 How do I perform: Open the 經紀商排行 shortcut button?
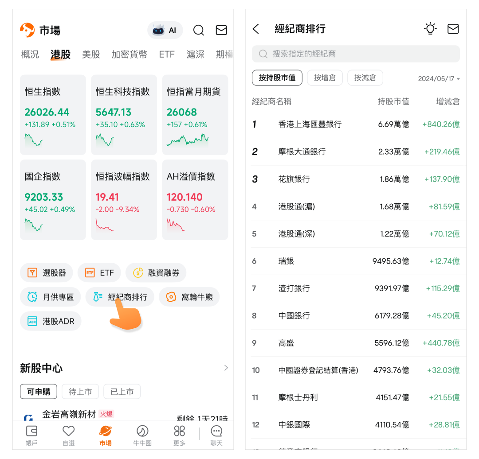[120, 297]
